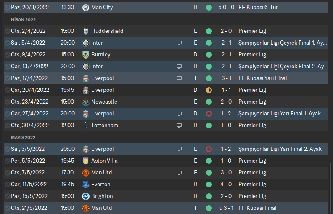Click the Tottenham club crest
333x214 pixels.
tap(86, 126)
